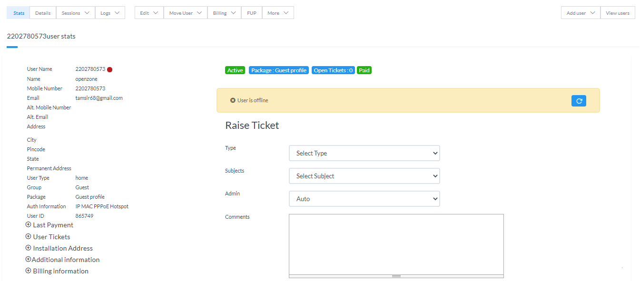Click the View users button
This screenshot has width=640, height=281.
pos(617,12)
